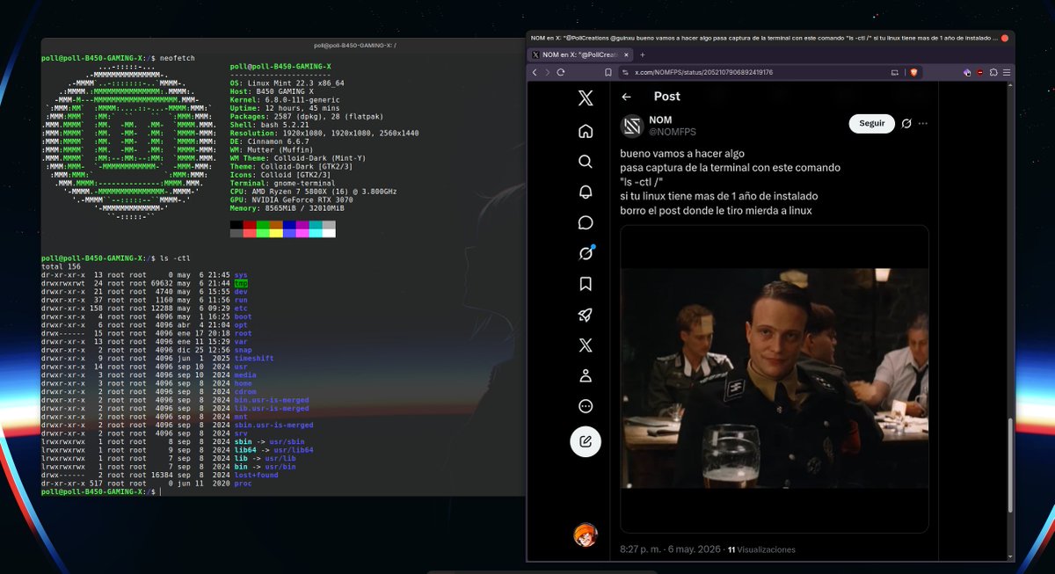Click the 'proc' entry in terminal listing

tap(243, 483)
